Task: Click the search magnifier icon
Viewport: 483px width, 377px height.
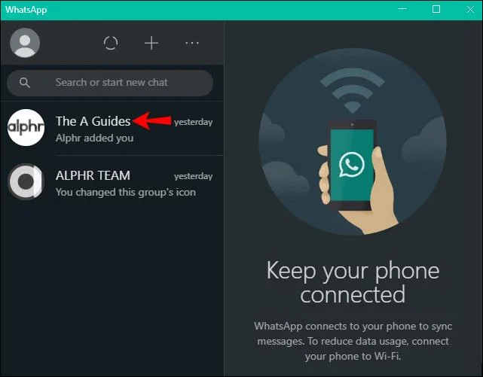Action: coord(24,83)
